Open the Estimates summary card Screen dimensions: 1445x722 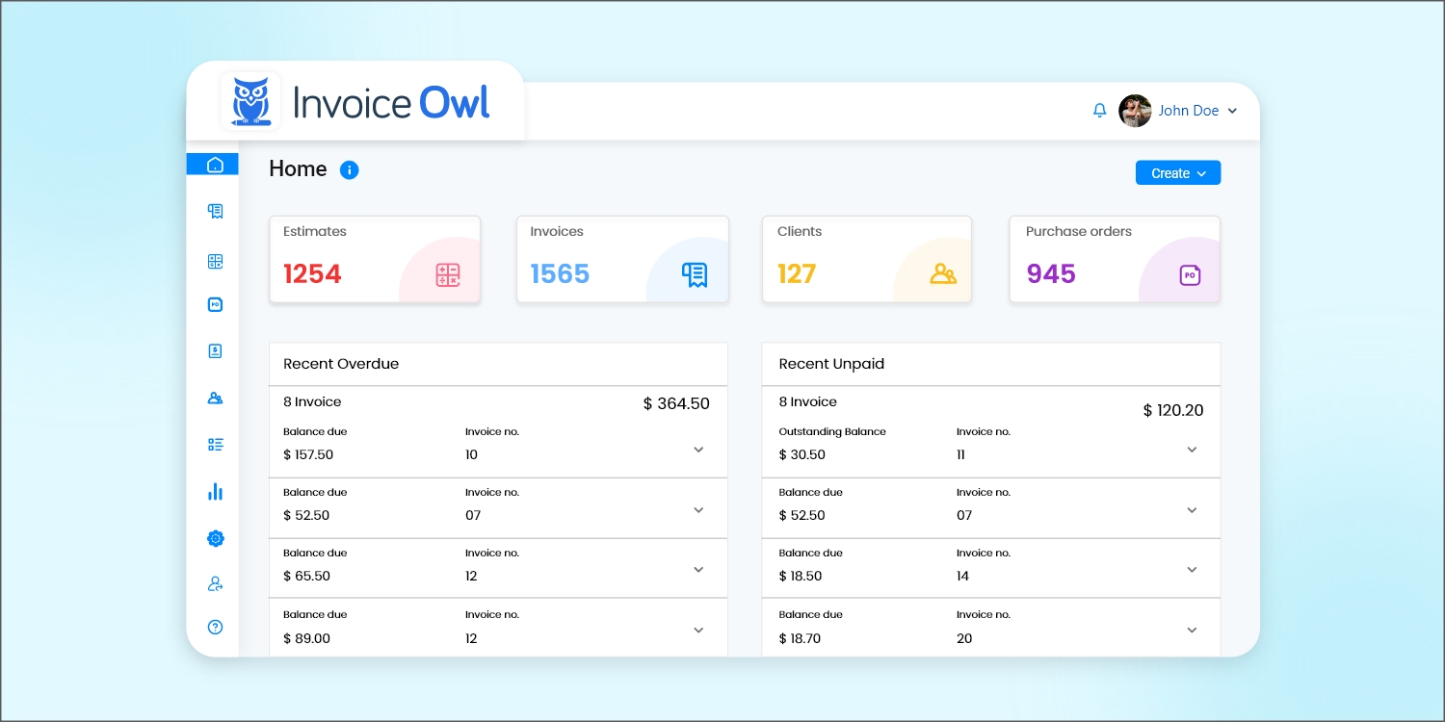(375, 260)
